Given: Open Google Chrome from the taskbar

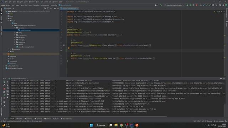Looking at the screenshot, I should tap(121, 125).
